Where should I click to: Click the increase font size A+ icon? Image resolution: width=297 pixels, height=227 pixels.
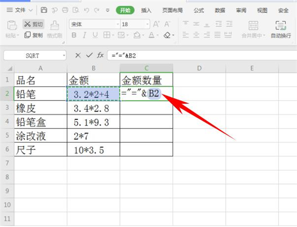click(156, 24)
